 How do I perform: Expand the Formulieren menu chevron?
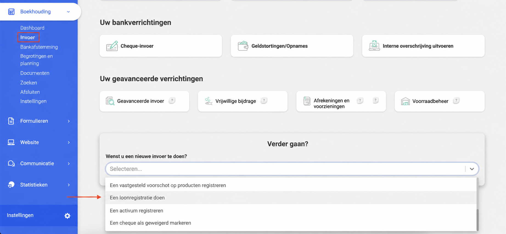pos(69,121)
